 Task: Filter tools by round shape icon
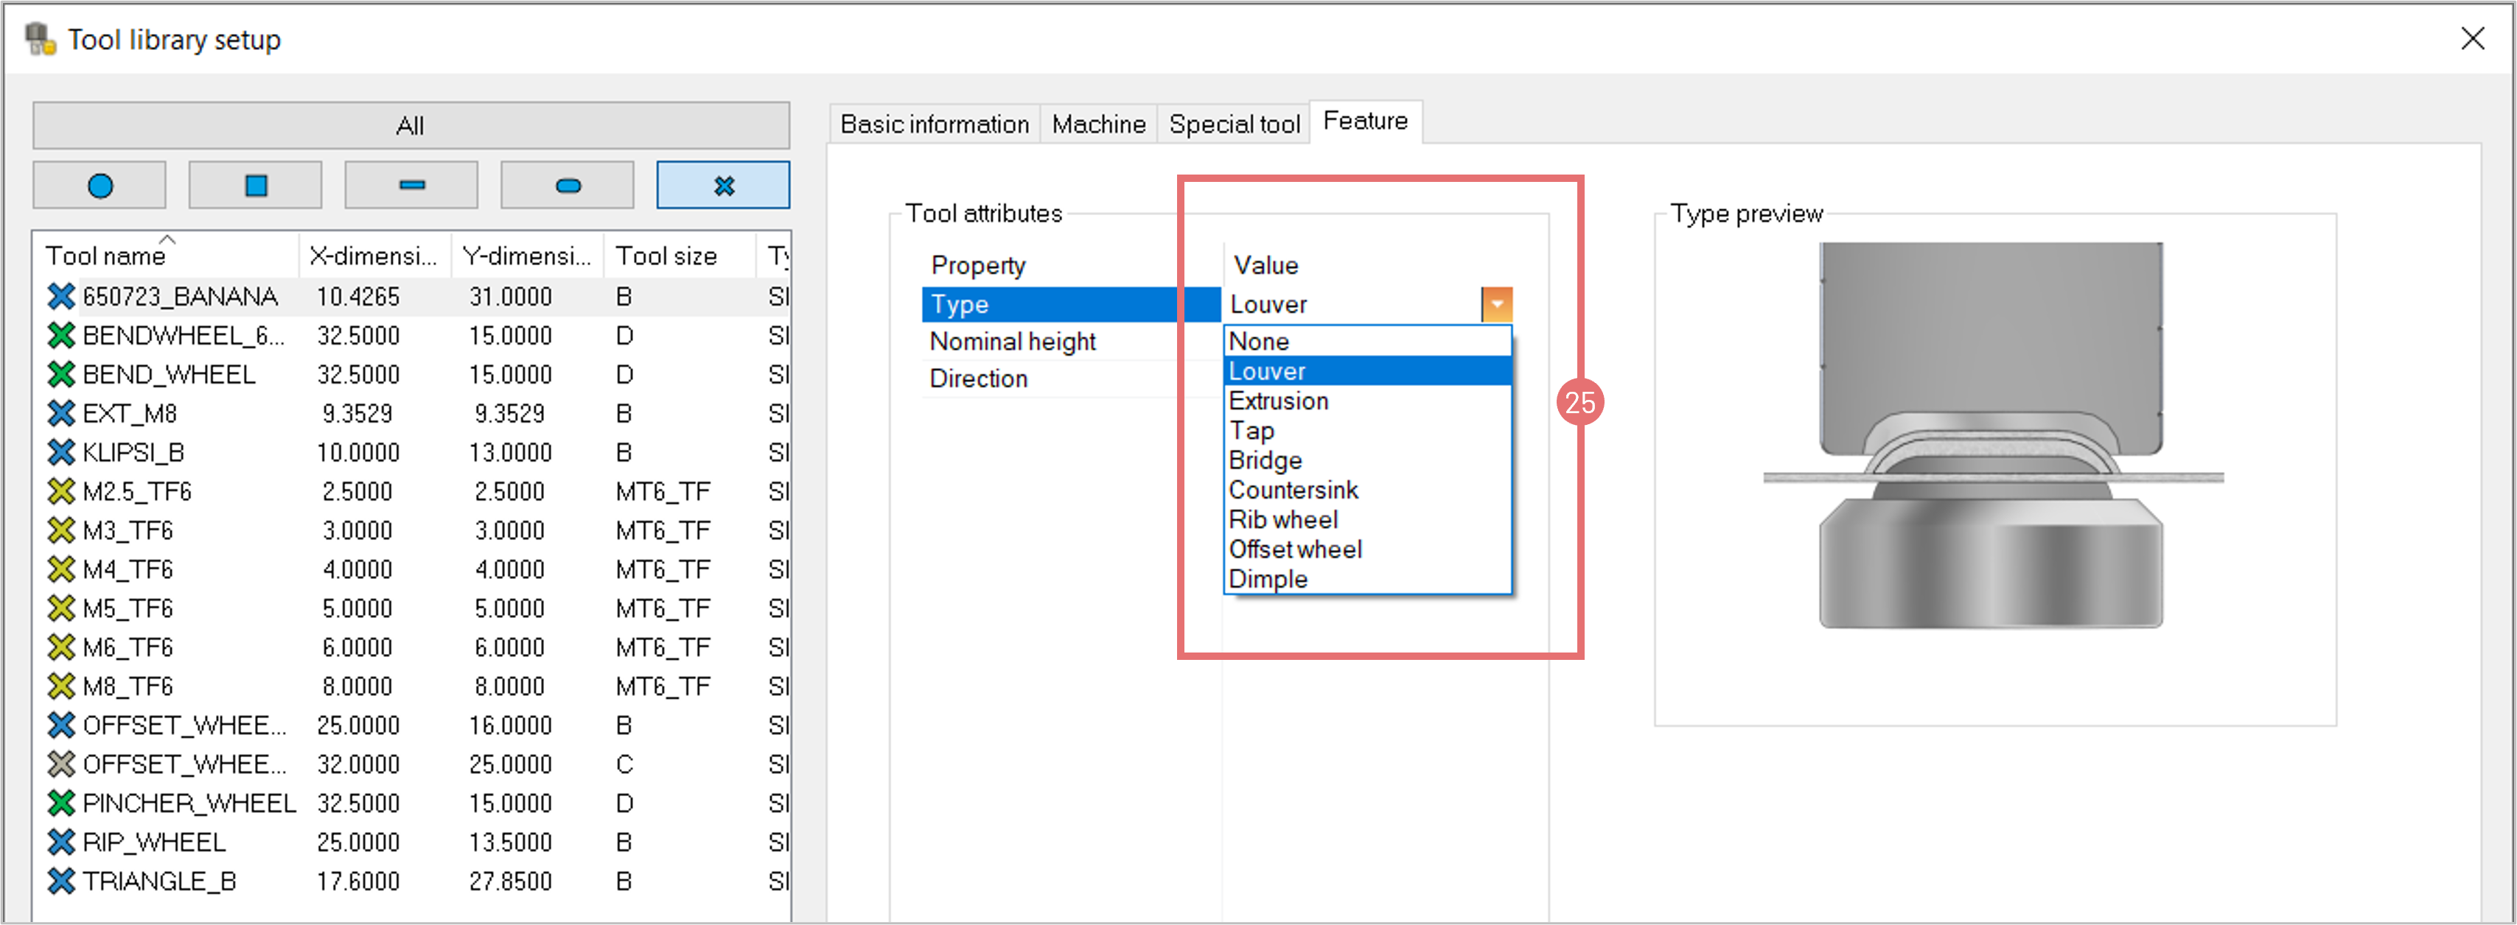(x=100, y=186)
